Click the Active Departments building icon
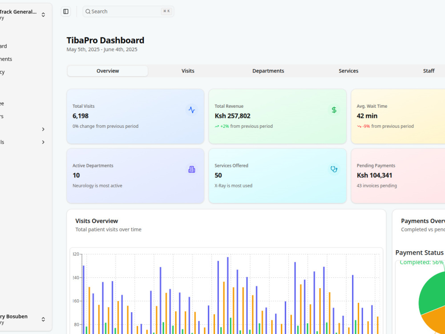Screen dimensions: 445x334 [192, 169]
